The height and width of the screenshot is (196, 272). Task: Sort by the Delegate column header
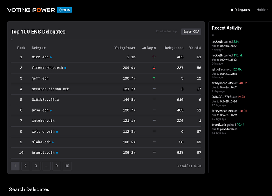point(39,48)
